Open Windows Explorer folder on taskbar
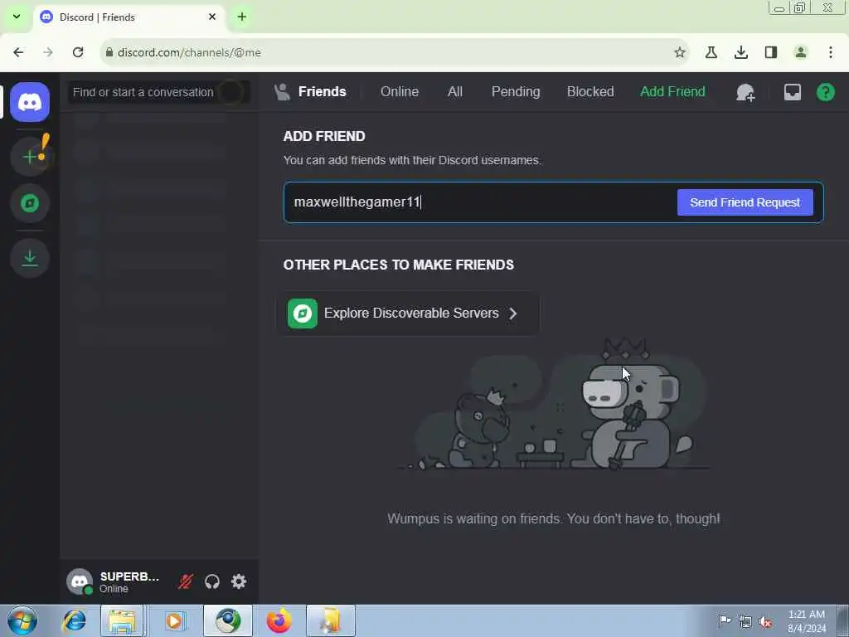Viewport: 849px width, 637px height. [123, 620]
